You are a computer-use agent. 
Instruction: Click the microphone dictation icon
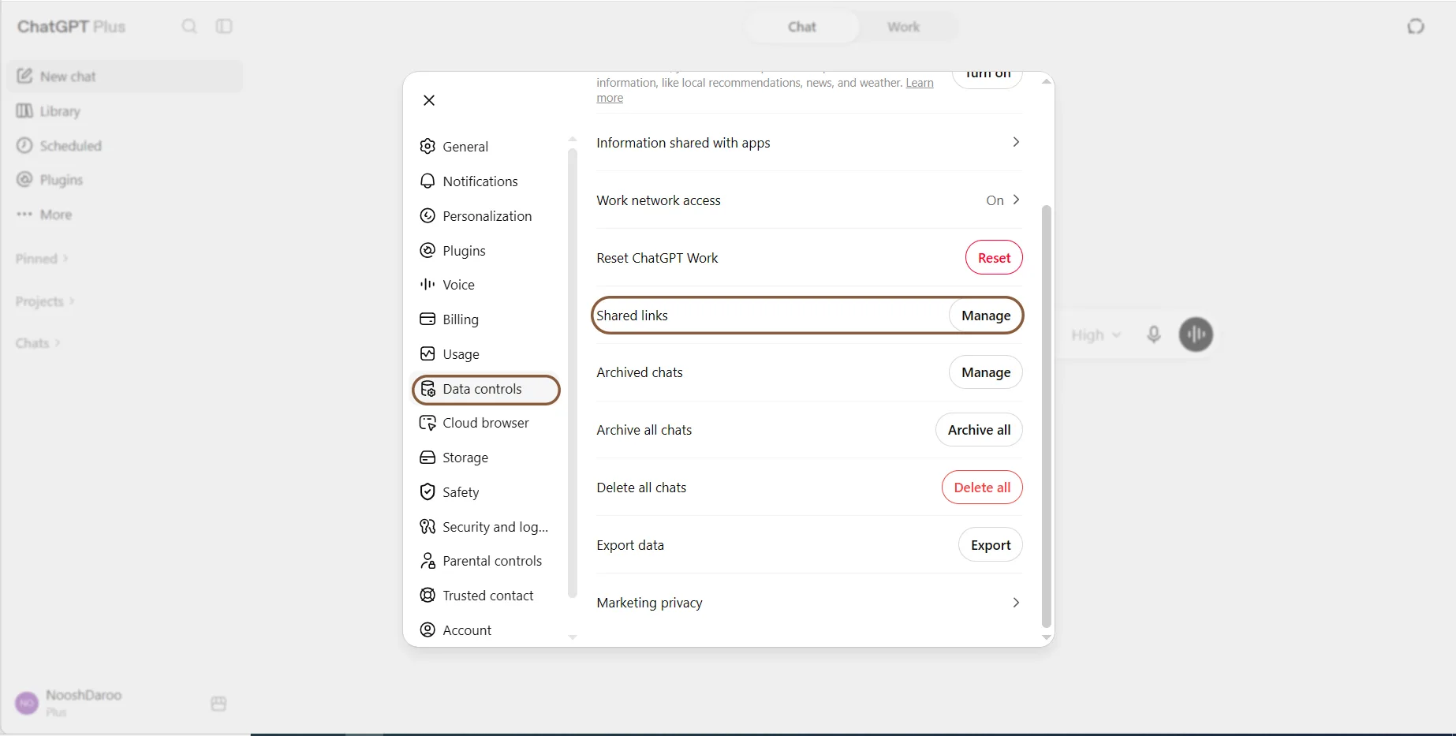1154,334
